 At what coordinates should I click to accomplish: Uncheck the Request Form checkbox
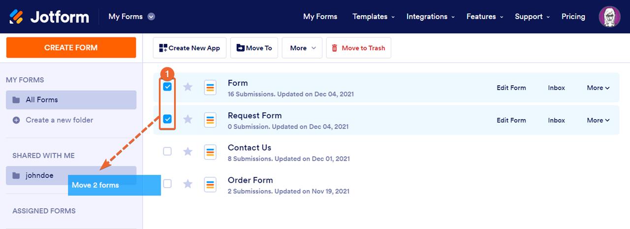pyautogui.click(x=167, y=119)
